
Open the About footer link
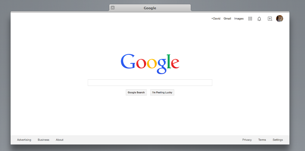[x=59, y=140]
